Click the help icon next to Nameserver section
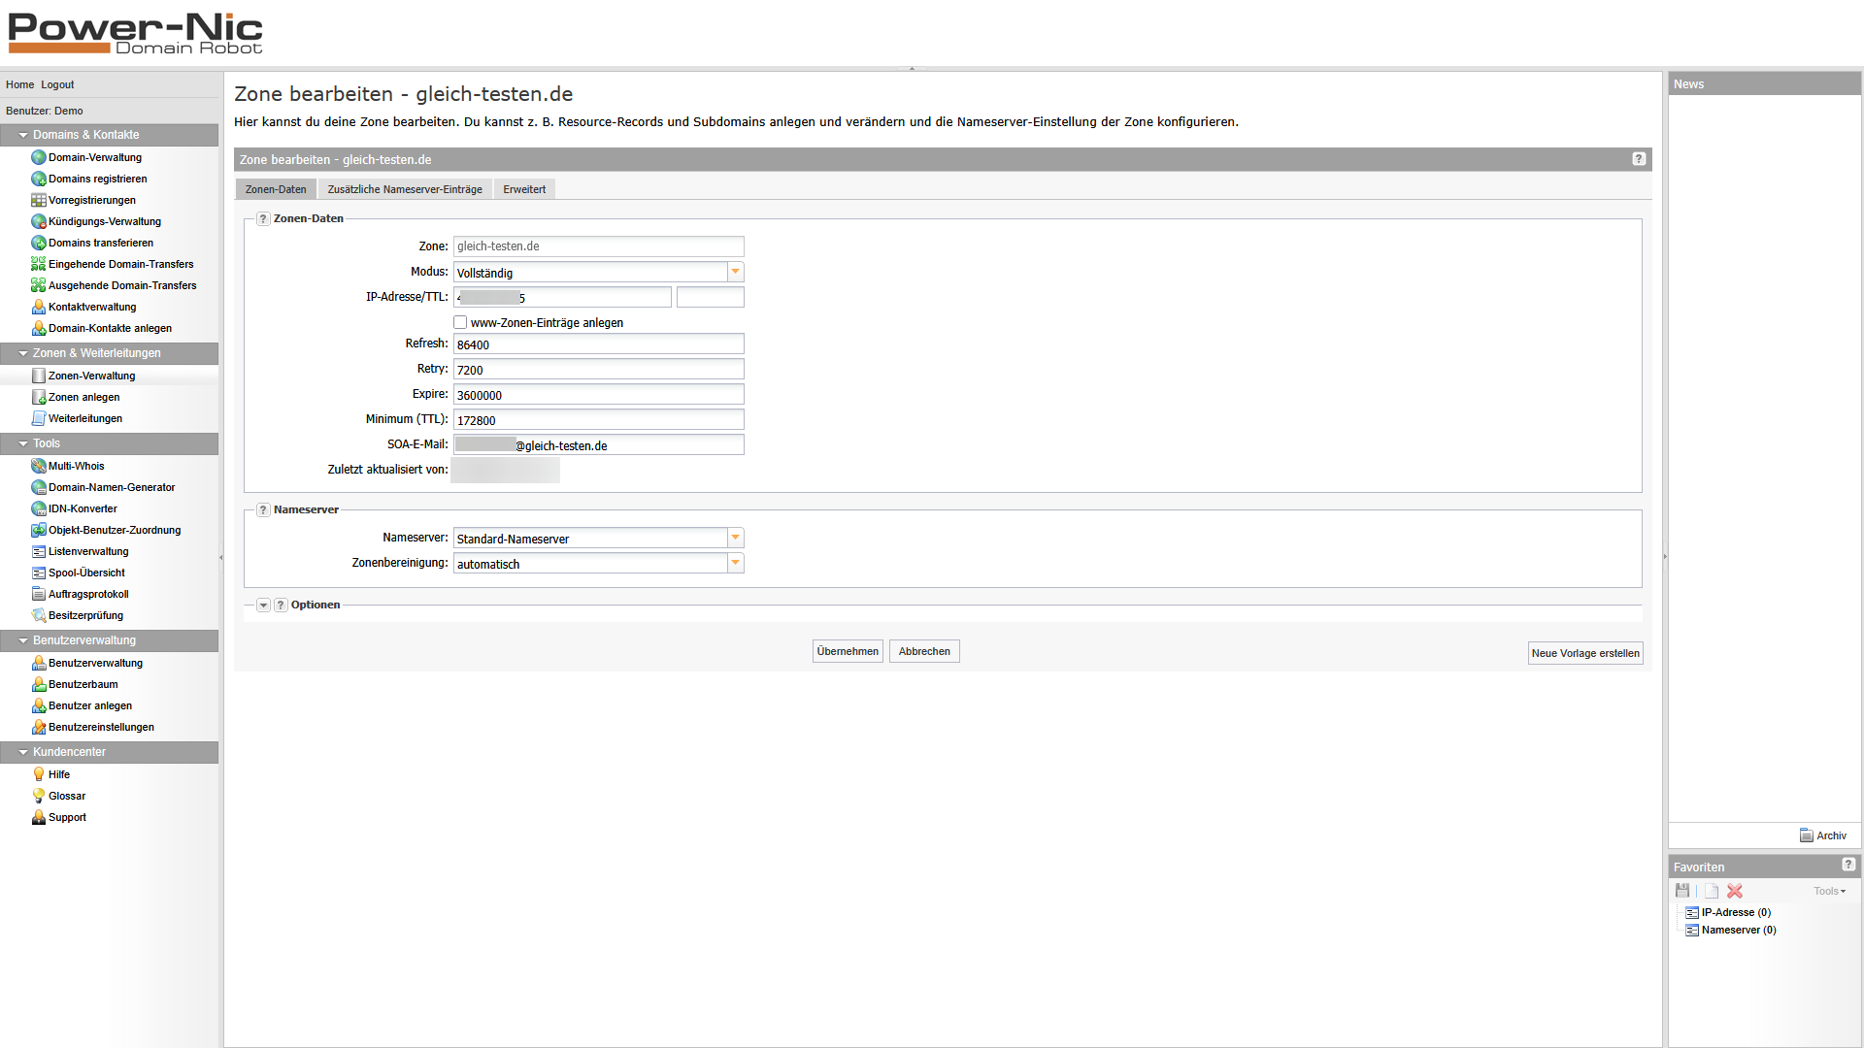 click(x=263, y=510)
